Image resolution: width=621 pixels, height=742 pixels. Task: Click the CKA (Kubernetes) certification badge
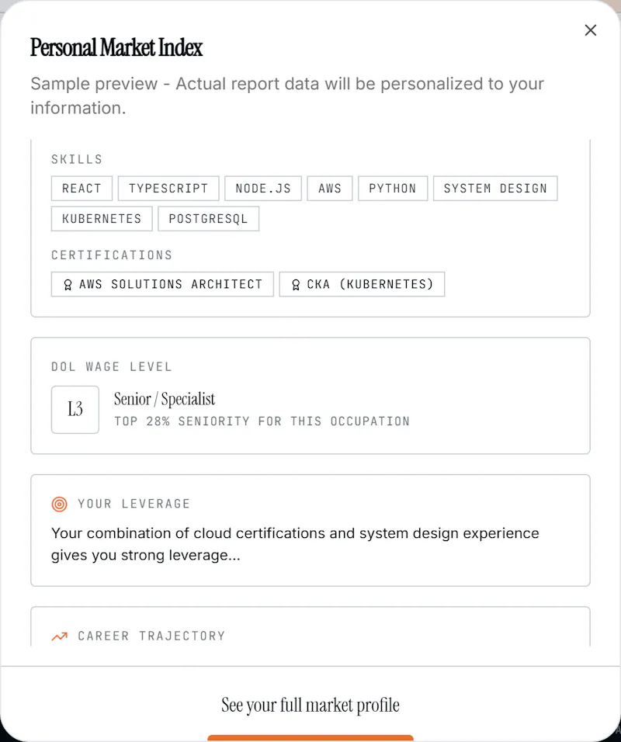click(x=362, y=284)
